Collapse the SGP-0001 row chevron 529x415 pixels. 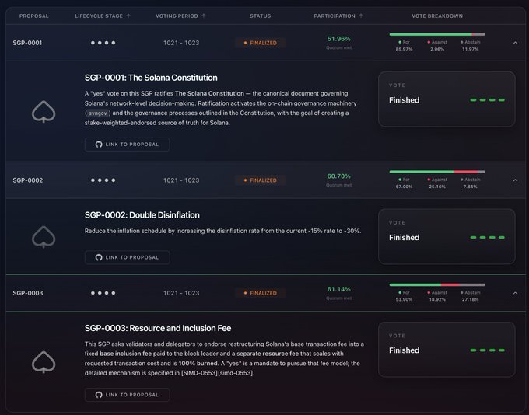(515, 43)
